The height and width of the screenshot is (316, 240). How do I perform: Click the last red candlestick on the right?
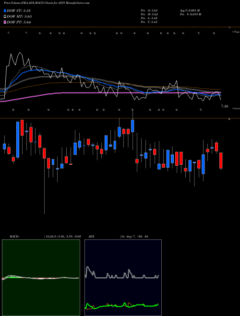click(221, 160)
